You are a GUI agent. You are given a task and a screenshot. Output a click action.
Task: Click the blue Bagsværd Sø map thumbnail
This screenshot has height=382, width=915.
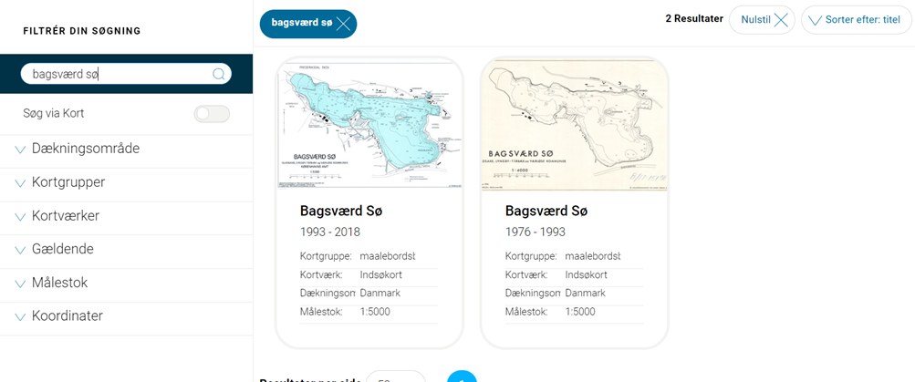pyautogui.click(x=369, y=124)
